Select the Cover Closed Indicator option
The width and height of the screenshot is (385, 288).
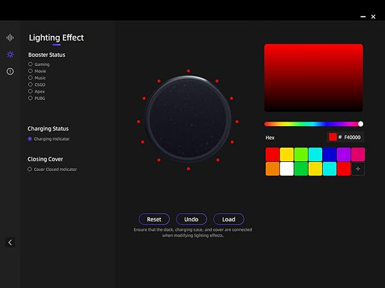click(52, 169)
